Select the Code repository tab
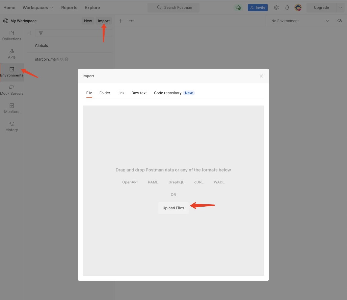Screen dimensions: 347x300 pos(168,93)
